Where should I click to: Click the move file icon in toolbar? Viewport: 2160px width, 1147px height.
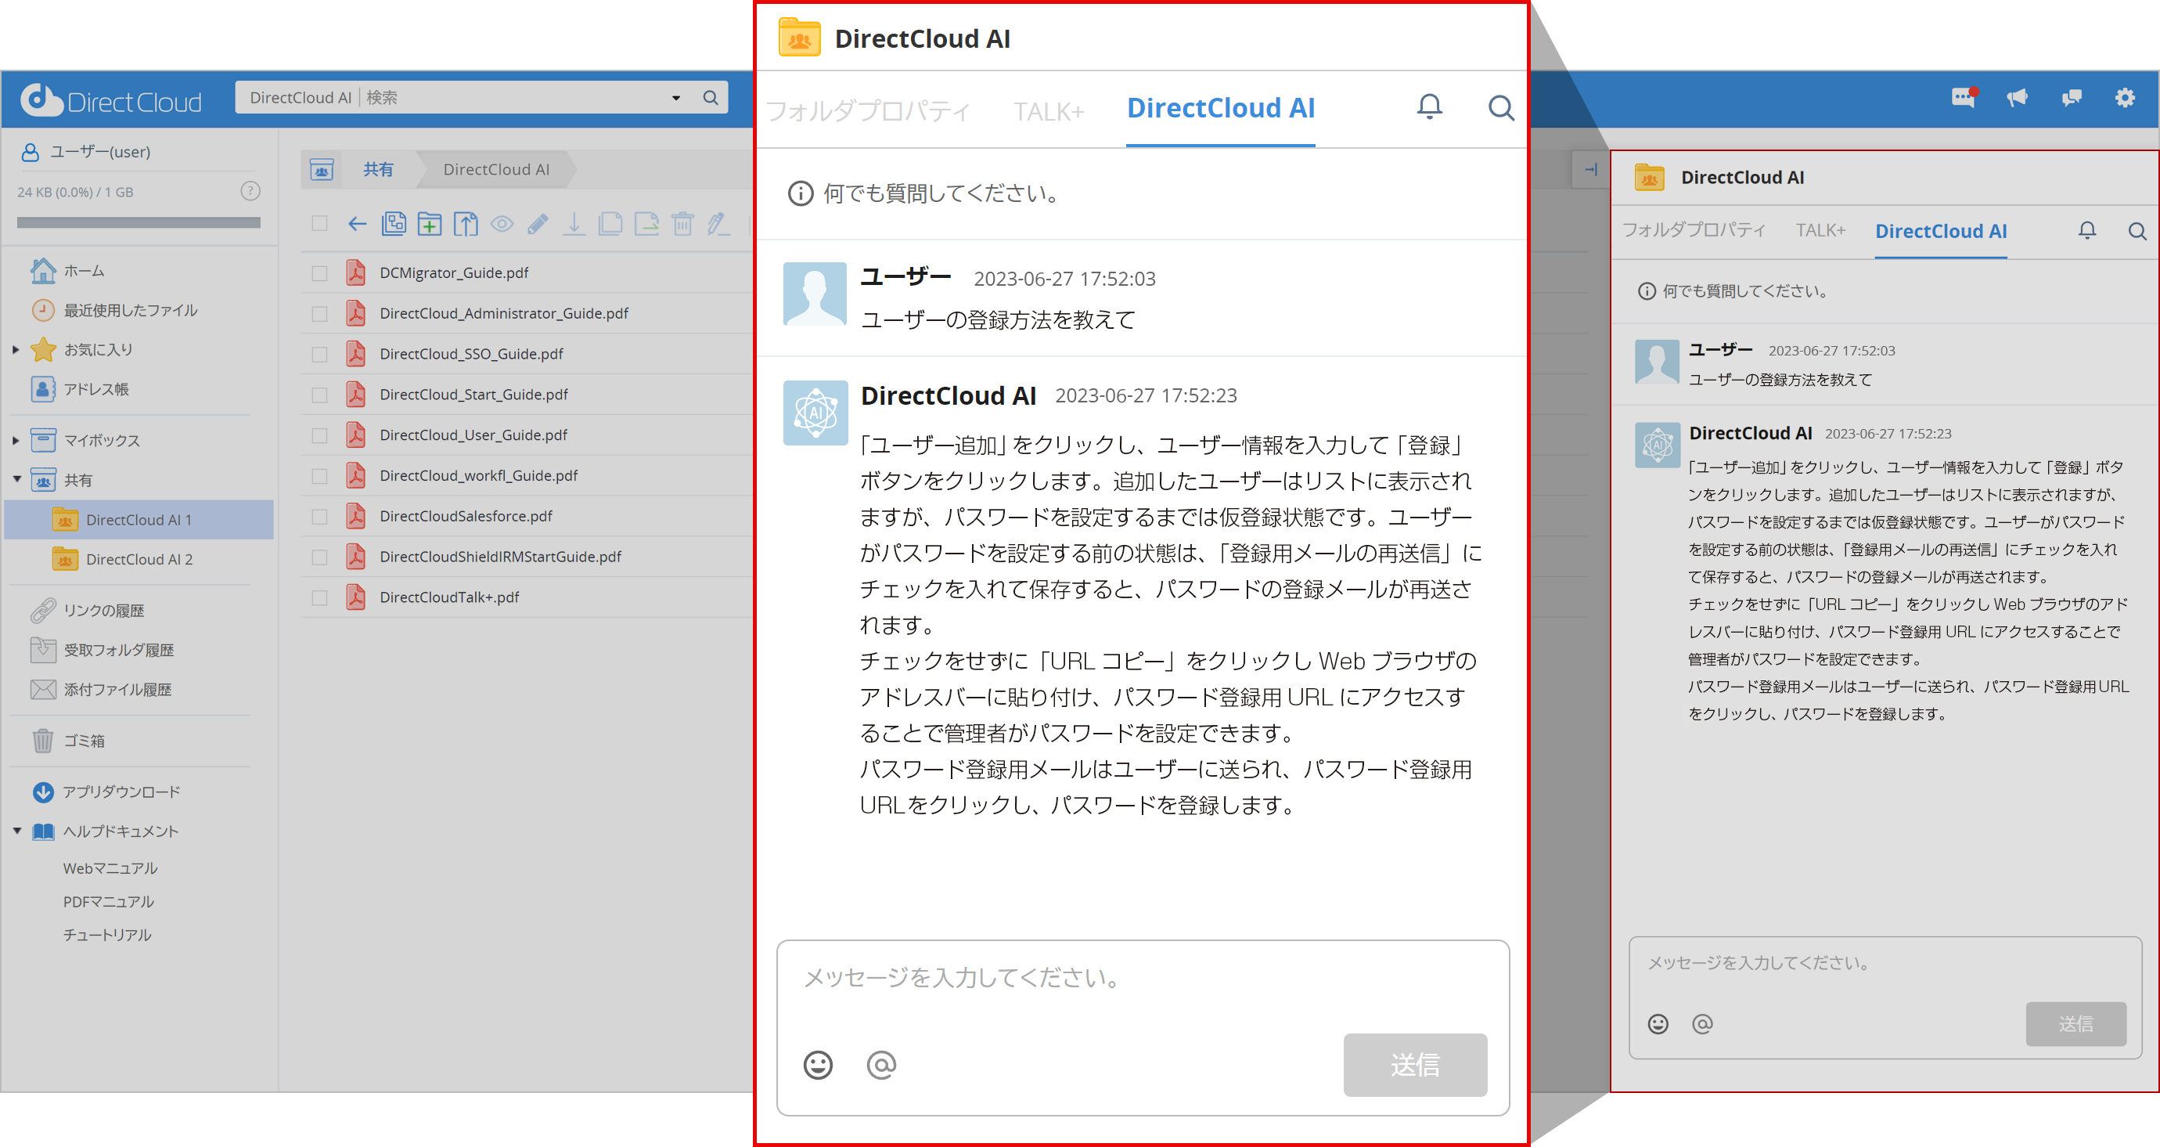646,224
